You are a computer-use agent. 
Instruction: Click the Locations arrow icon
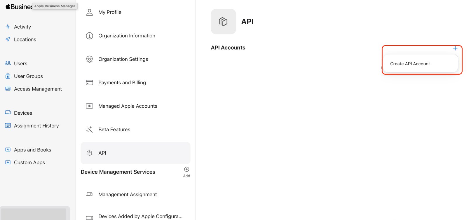point(8,39)
